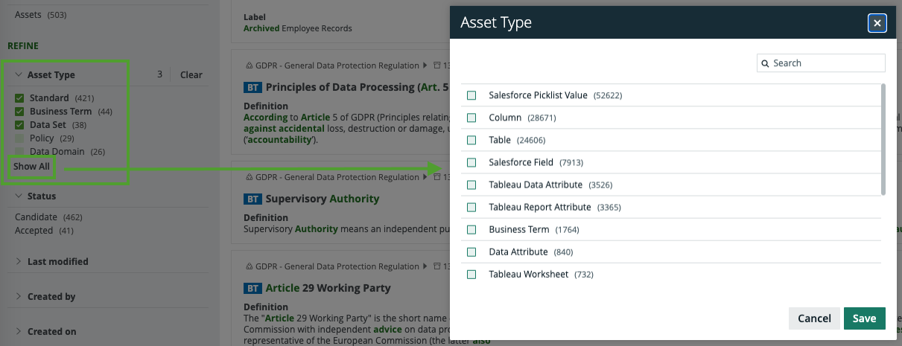Viewport: 902px width, 346px height.
Task: Clear the Asset Type filters
Action: pos(191,75)
